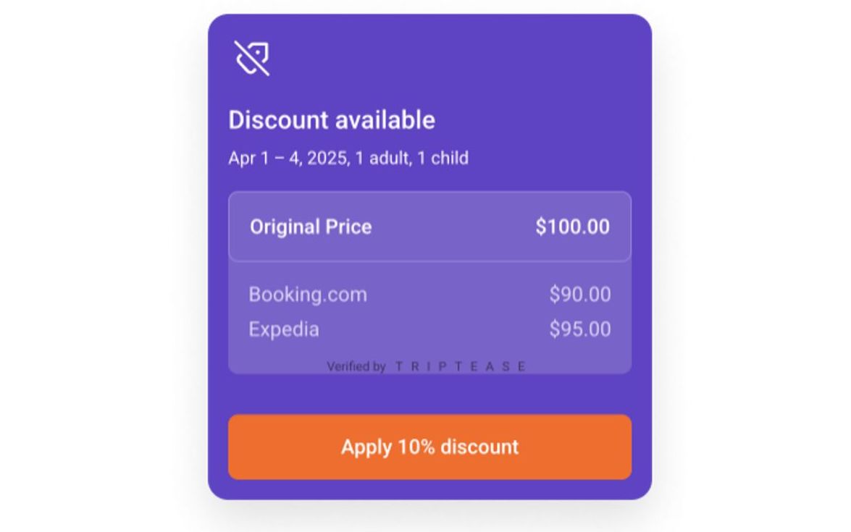Select the $100.00 original price amount
Viewport: 851px width, 532px height.
click(572, 227)
